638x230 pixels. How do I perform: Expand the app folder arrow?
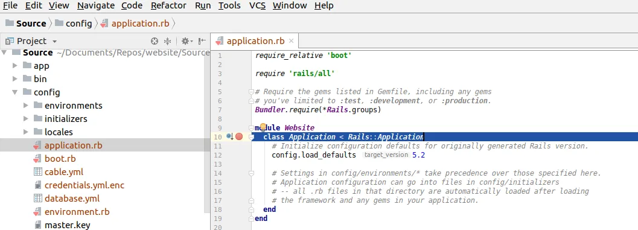click(x=15, y=66)
